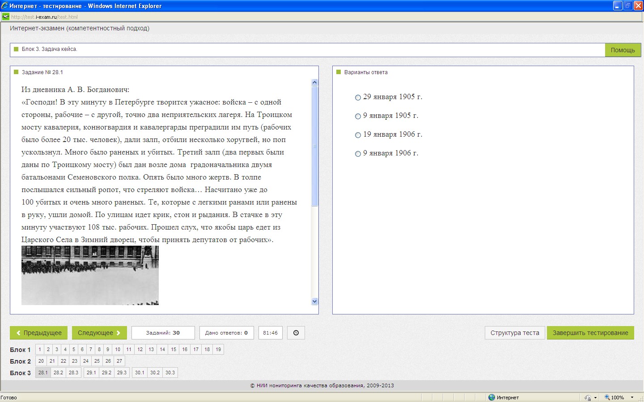Jump to question 29.3 in Блок 3
Image resolution: width=644 pixels, height=402 pixels.
[122, 373]
